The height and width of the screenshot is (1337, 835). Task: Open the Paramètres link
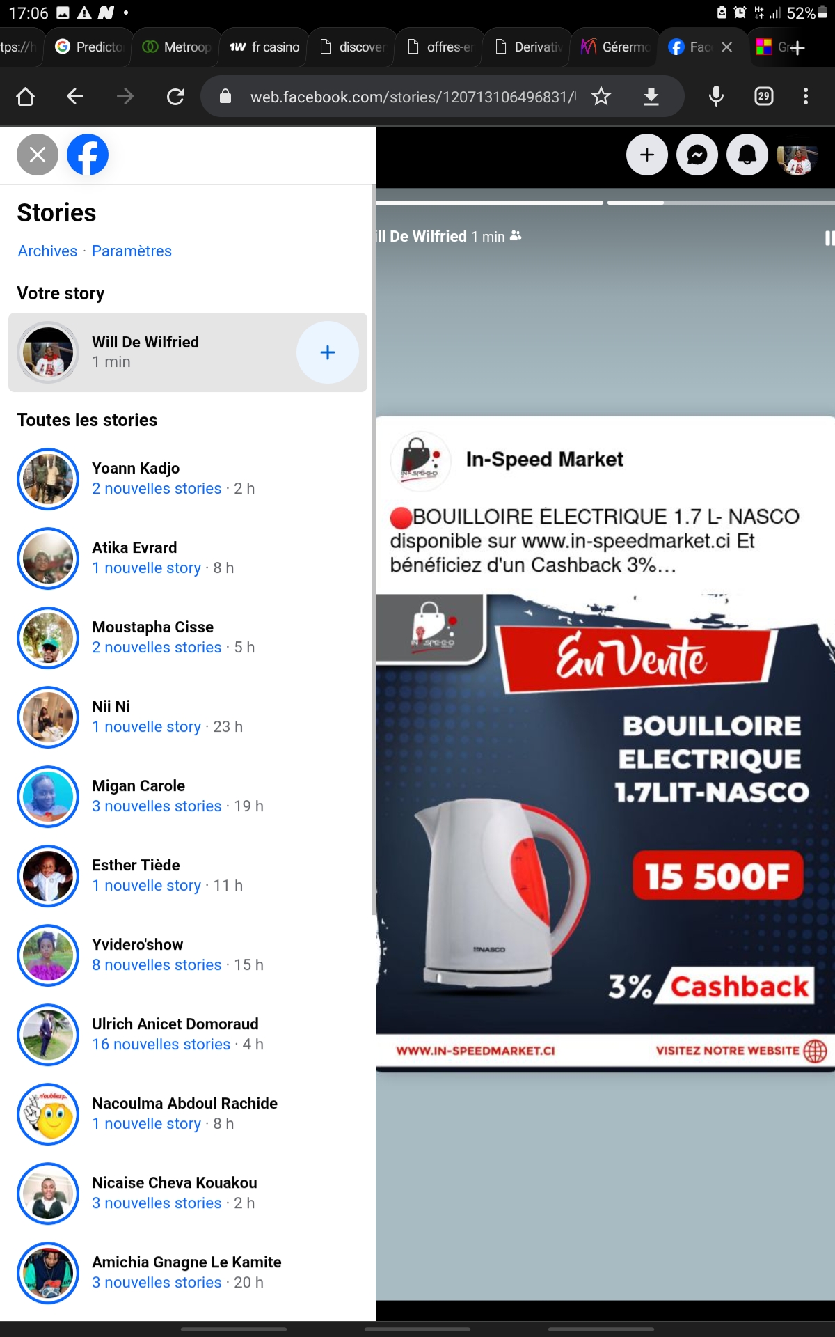tap(132, 251)
